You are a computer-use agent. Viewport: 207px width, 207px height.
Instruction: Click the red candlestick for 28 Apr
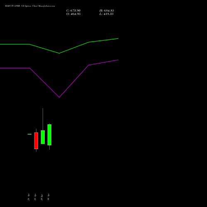click(36, 141)
